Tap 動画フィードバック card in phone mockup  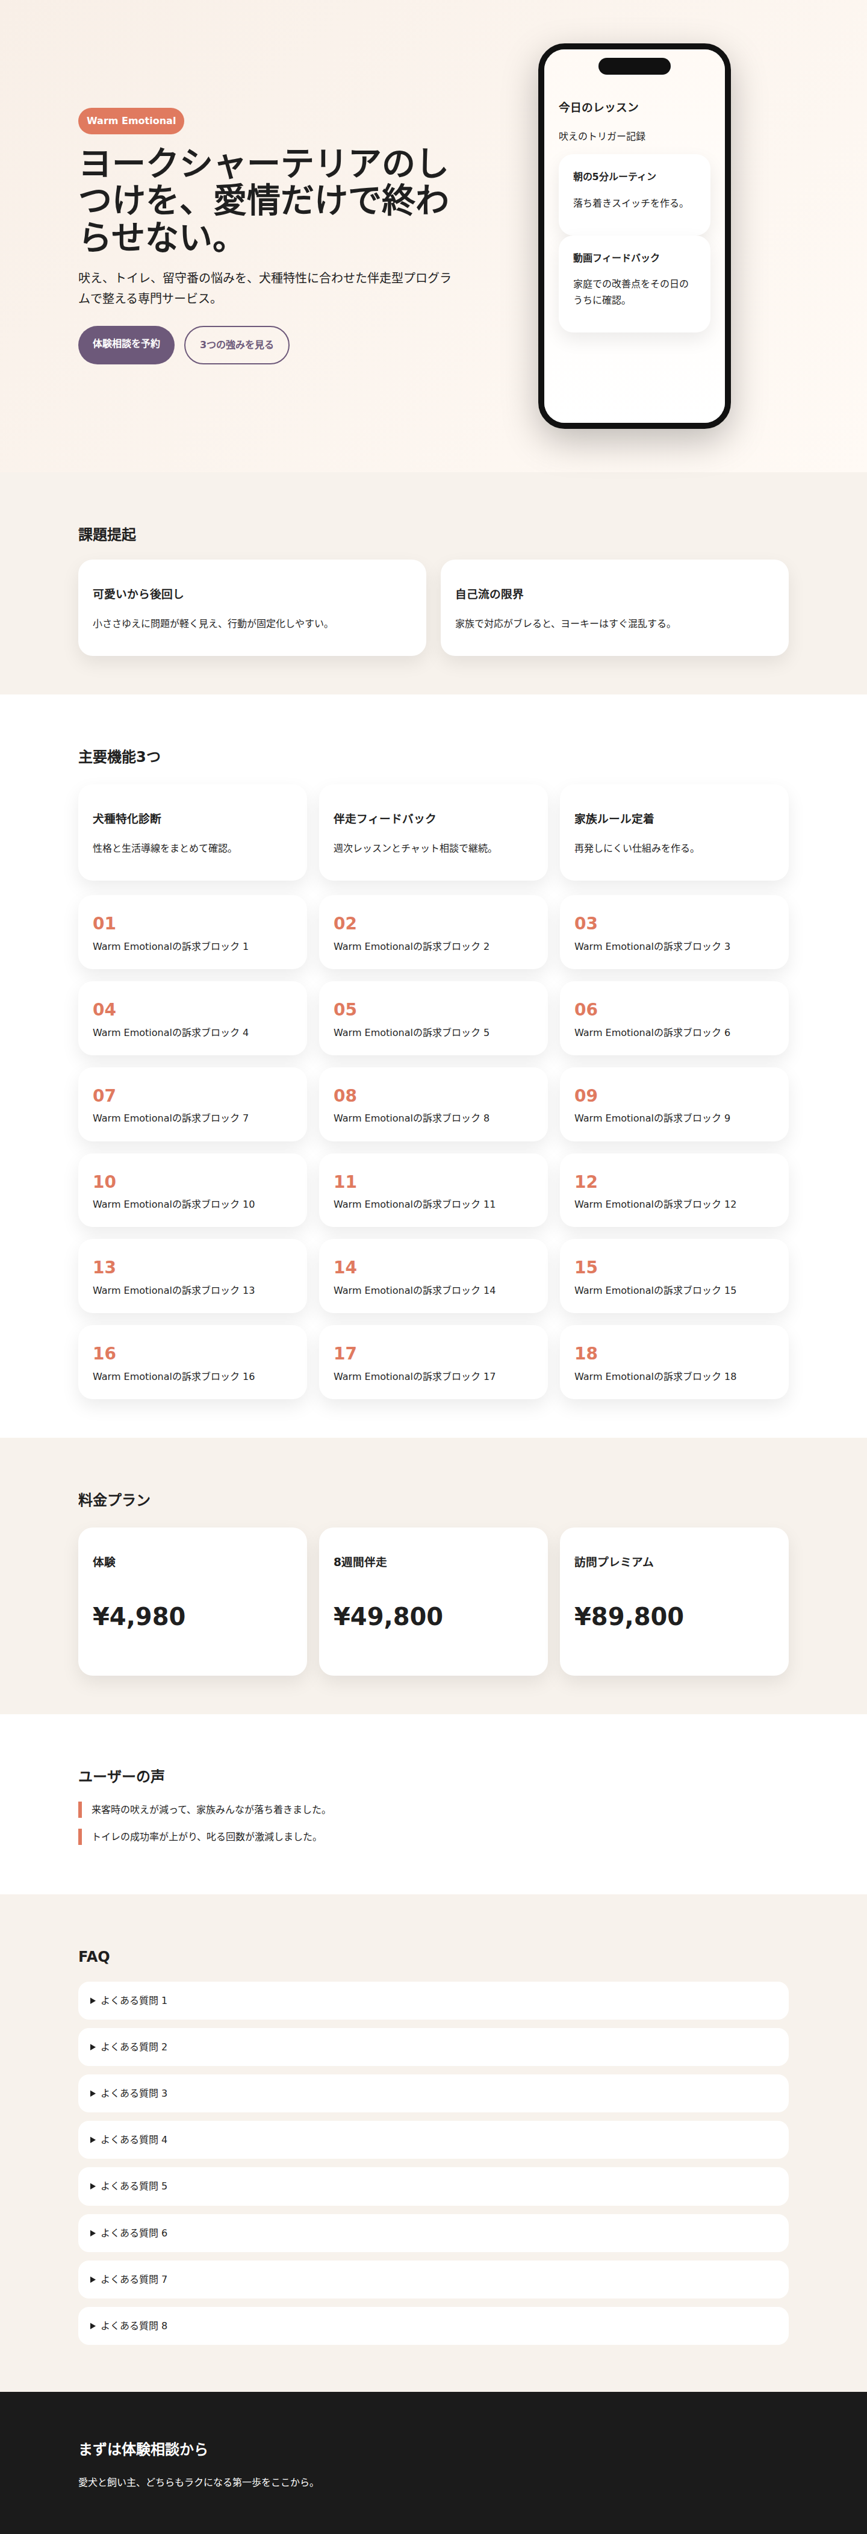click(634, 282)
